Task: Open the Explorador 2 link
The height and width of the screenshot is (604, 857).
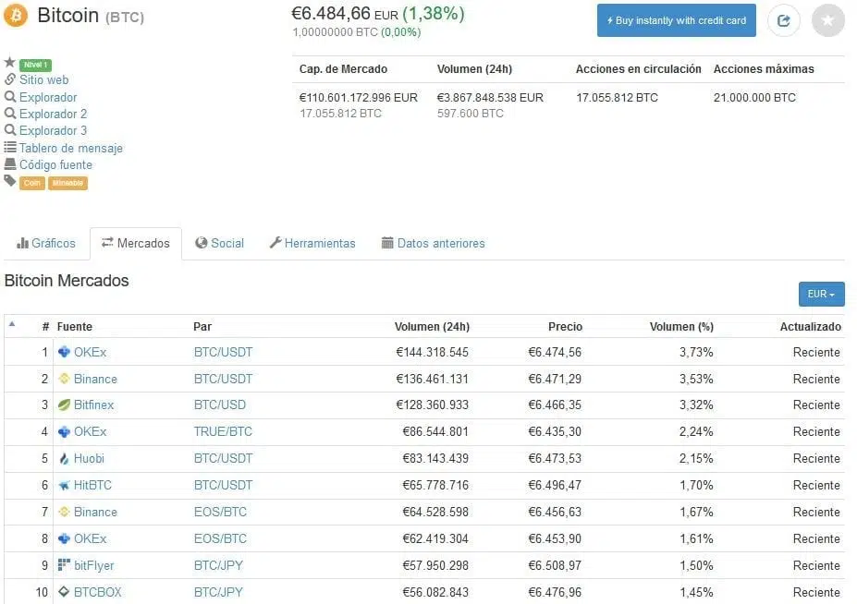Action: [x=53, y=114]
